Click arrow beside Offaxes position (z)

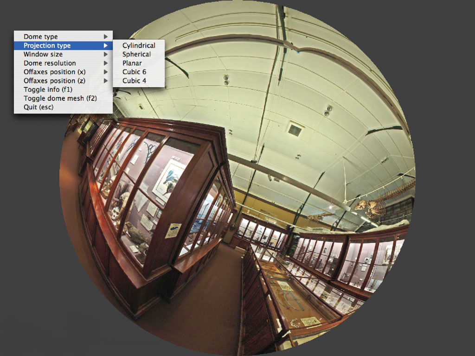[x=106, y=81]
